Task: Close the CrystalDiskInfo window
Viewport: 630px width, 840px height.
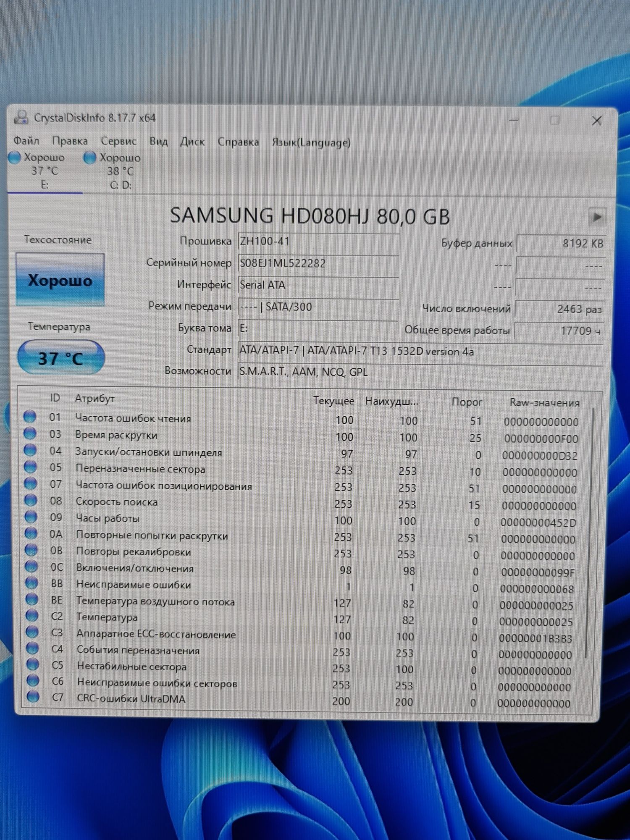Action: coord(596,121)
